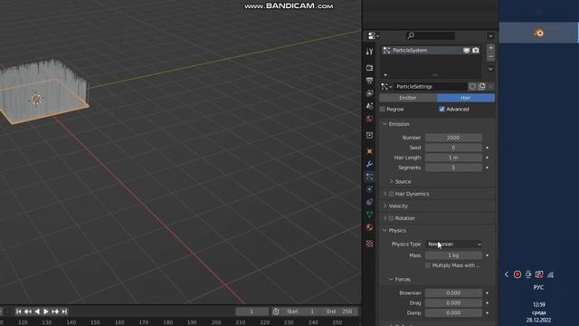Open the Render properties tab
This screenshot has width=579, height=326.
point(370,68)
